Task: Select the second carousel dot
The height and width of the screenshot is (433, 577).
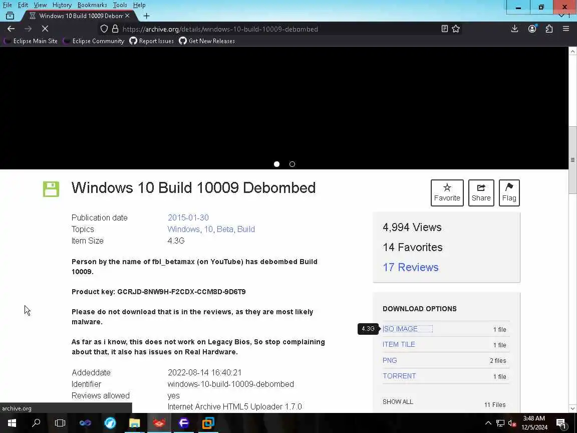Action: 292,164
